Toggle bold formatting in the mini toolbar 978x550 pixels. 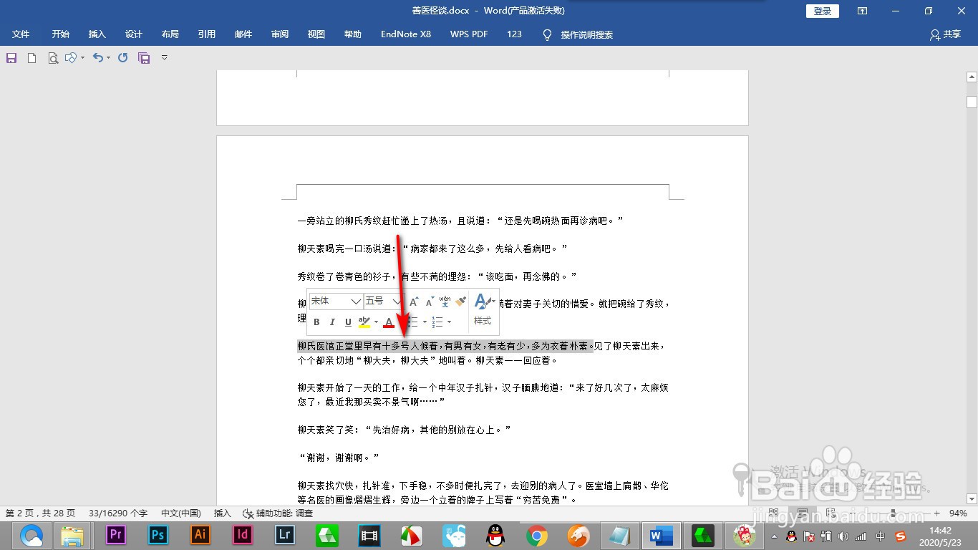pyautogui.click(x=316, y=322)
